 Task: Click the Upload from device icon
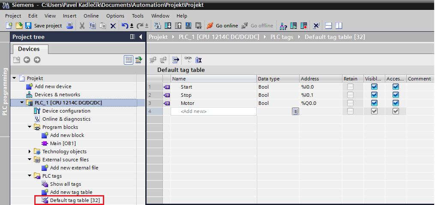coord(178,26)
